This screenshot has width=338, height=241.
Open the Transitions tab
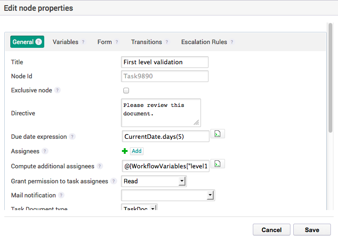coord(146,42)
